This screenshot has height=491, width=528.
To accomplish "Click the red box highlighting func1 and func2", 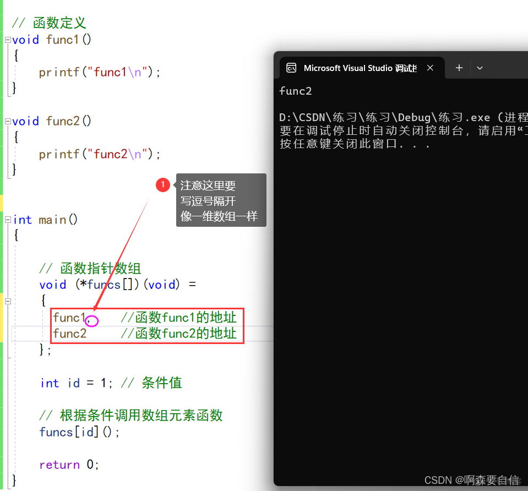I will point(147,325).
